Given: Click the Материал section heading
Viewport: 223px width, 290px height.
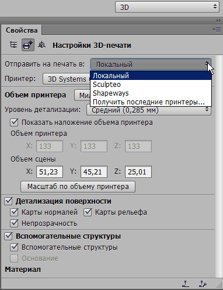Looking at the screenshot, I should (x=23, y=270).
